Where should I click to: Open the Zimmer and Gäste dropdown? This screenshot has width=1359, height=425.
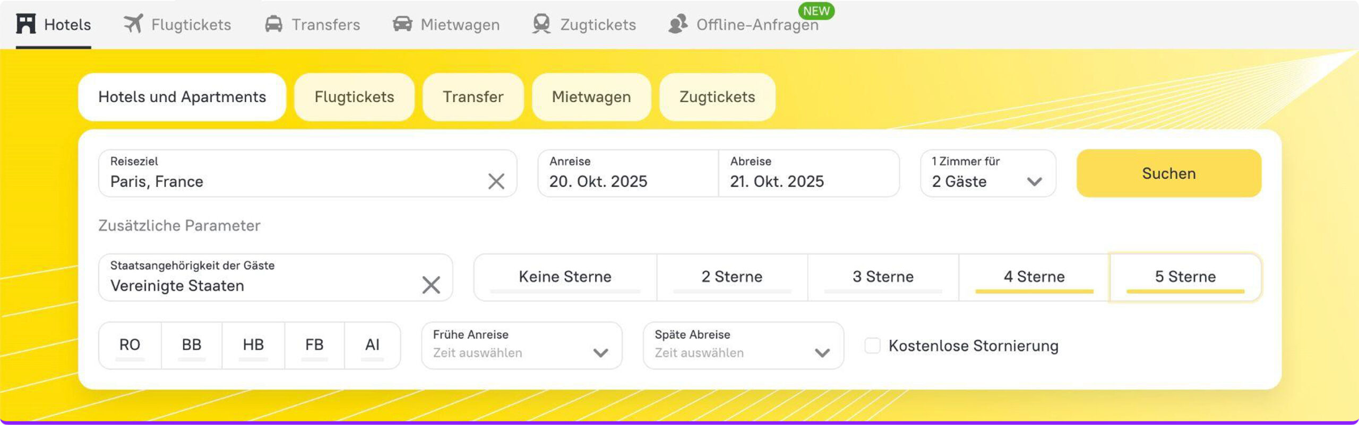click(987, 173)
